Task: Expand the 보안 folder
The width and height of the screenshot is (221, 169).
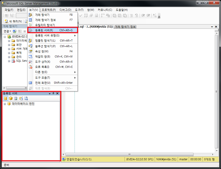Action: [9, 45]
